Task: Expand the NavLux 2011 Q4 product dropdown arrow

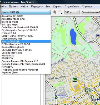Action: pos(49,12)
